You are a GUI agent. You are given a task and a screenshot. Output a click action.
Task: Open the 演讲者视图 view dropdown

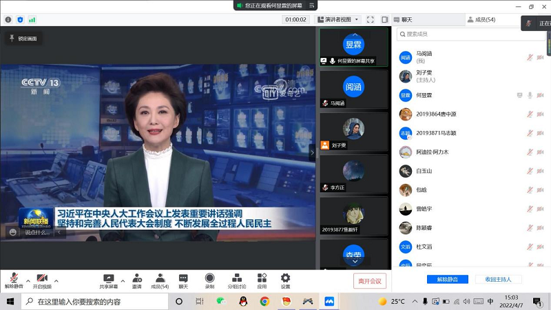tap(338, 20)
